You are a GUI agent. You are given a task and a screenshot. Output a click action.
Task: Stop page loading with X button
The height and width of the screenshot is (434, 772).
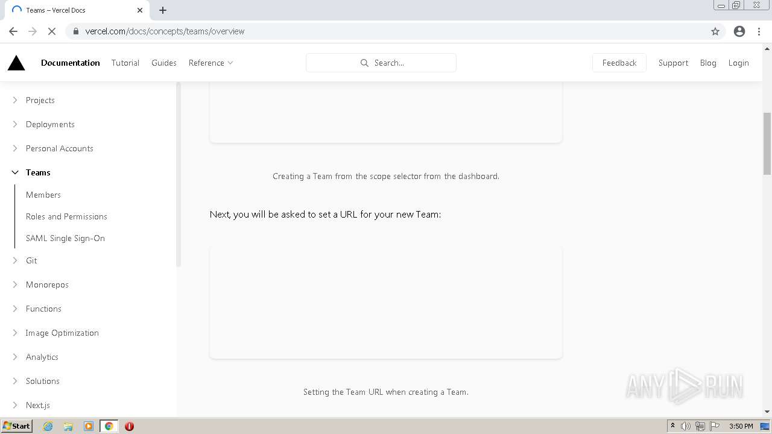[52, 31]
